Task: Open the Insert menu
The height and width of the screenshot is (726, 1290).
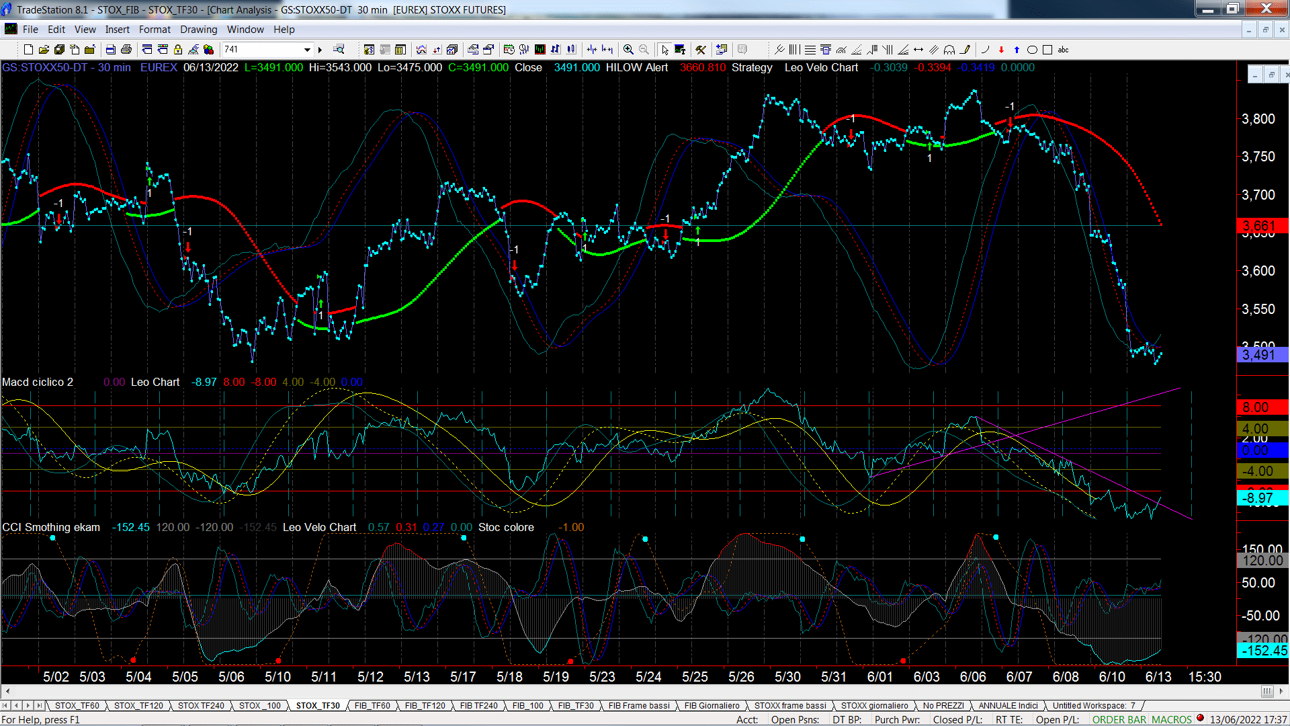Action: click(x=117, y=30)
